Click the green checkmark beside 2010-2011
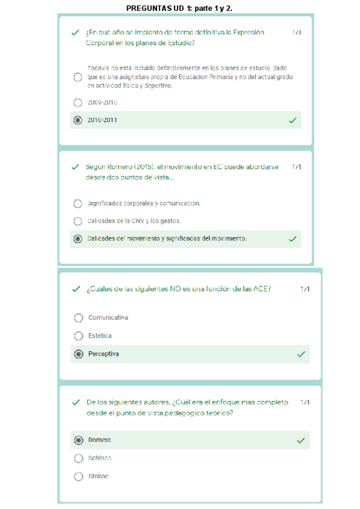 tap(293, 120)
